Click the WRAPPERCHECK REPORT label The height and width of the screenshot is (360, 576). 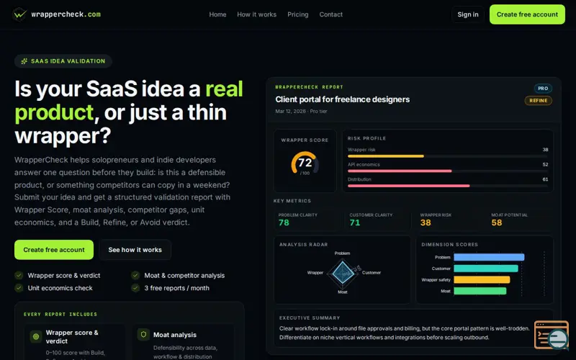pos(310,87)
